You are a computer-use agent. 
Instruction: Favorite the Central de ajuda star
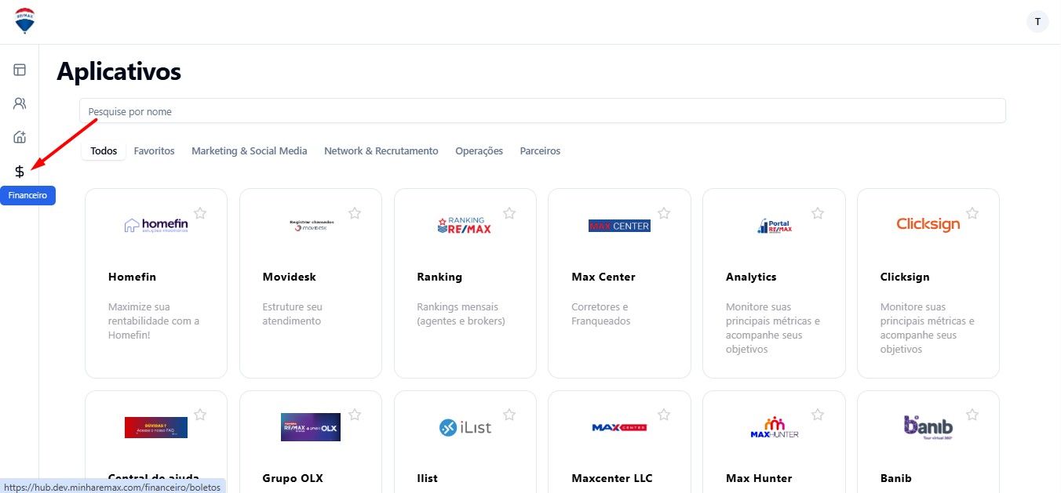[200, 415]
